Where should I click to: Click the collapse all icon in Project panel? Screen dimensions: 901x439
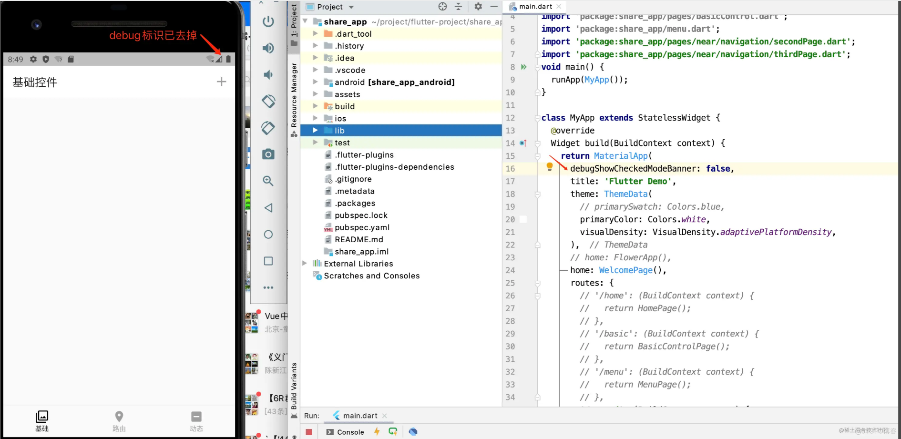458,7
